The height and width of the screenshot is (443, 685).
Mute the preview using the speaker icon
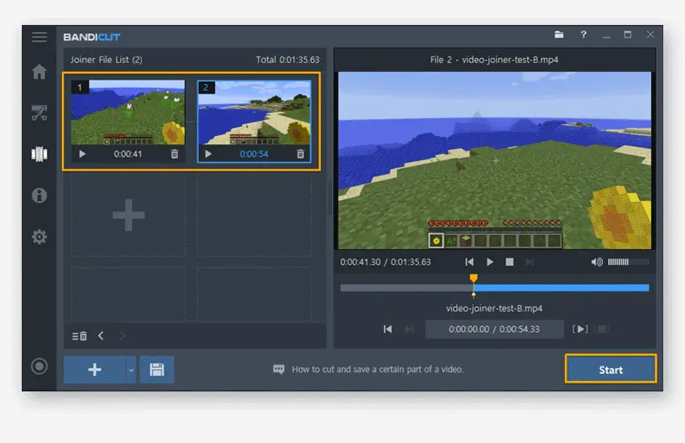coord(596,262)
